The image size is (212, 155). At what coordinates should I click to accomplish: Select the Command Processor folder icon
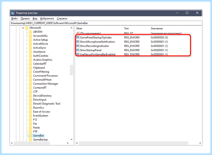(x=30, y=76)
